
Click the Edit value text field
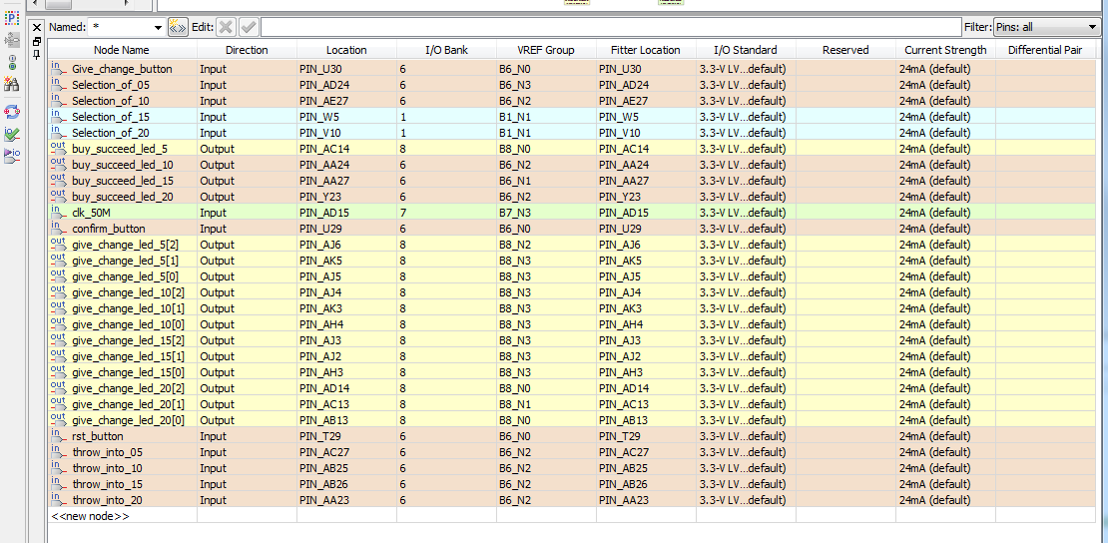tap(611, 28)
